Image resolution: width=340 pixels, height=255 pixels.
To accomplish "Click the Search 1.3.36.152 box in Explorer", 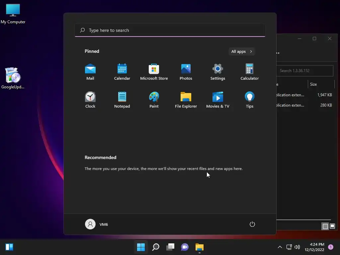I will click(x=305, y=71).
